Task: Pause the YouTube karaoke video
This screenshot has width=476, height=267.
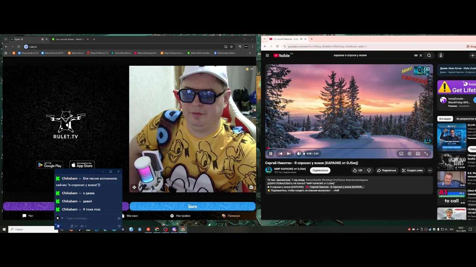Action: click(x=271, y=154)
